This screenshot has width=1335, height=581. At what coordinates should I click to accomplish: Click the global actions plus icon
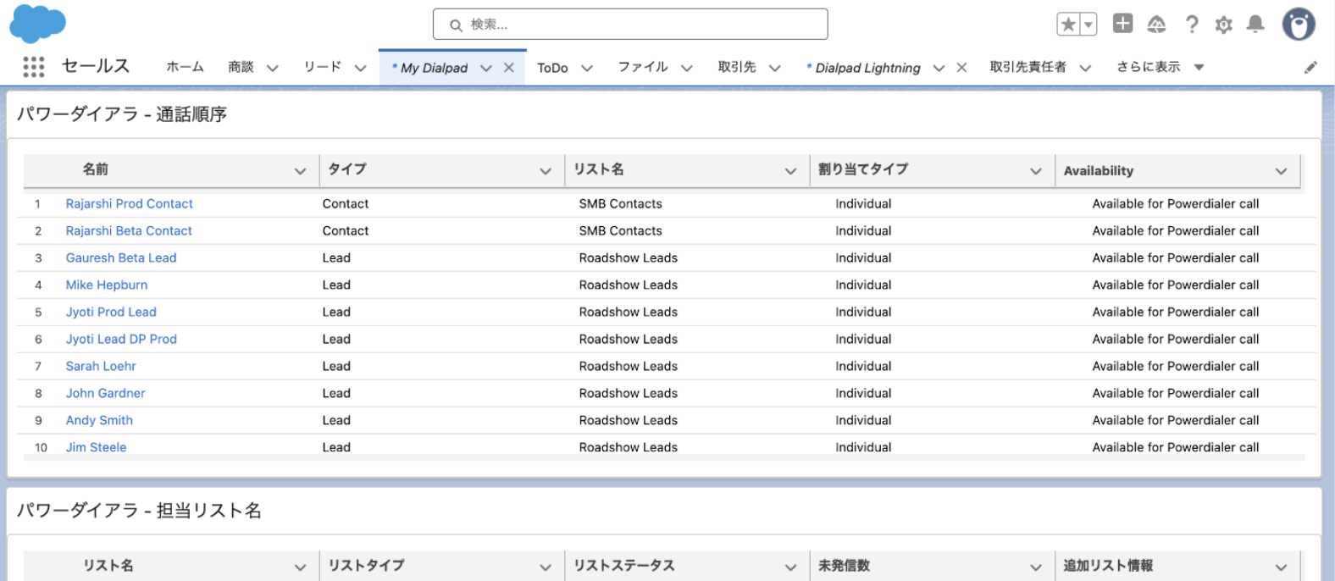[1122, 24]
